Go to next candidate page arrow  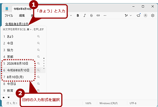[x=9, y=97]
